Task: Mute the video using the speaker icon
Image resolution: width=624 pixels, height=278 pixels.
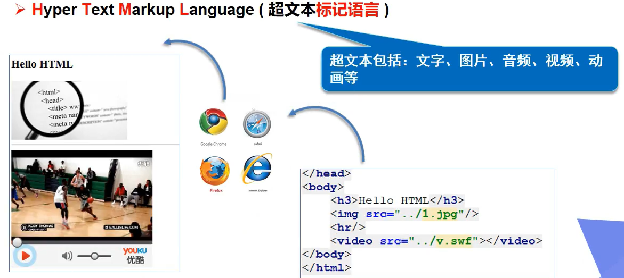Action: click(x=67, y=256)
